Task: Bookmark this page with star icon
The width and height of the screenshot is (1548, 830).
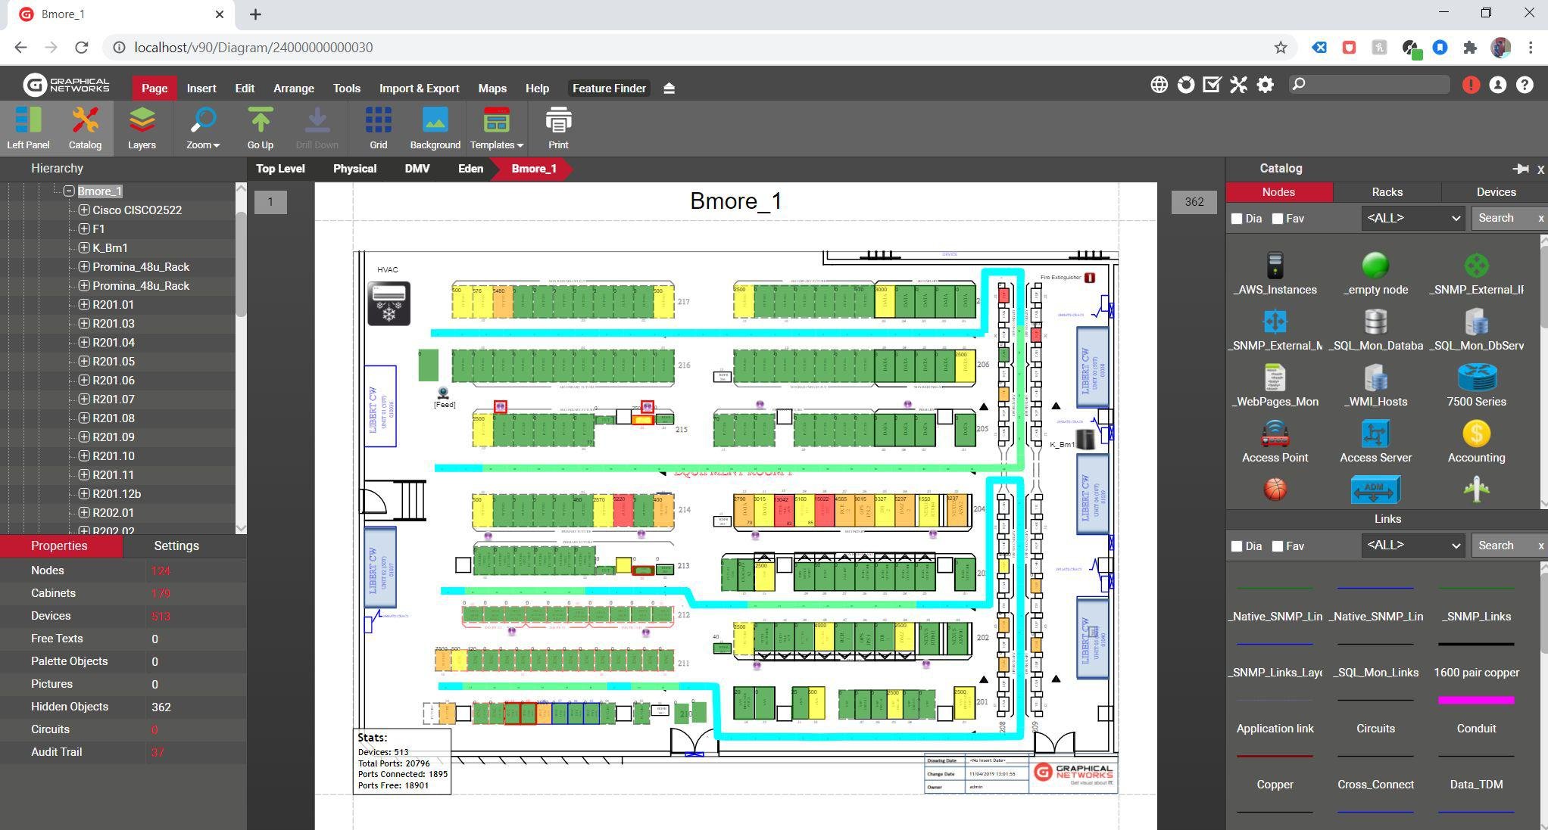Action: click(1281, 48)
